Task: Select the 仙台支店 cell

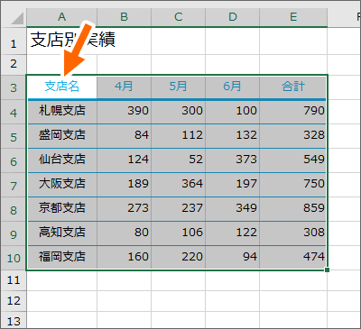Action: 61,160
